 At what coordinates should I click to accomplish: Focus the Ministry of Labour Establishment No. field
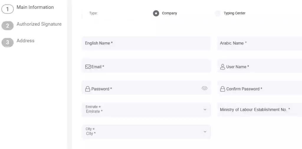[260, 110]
